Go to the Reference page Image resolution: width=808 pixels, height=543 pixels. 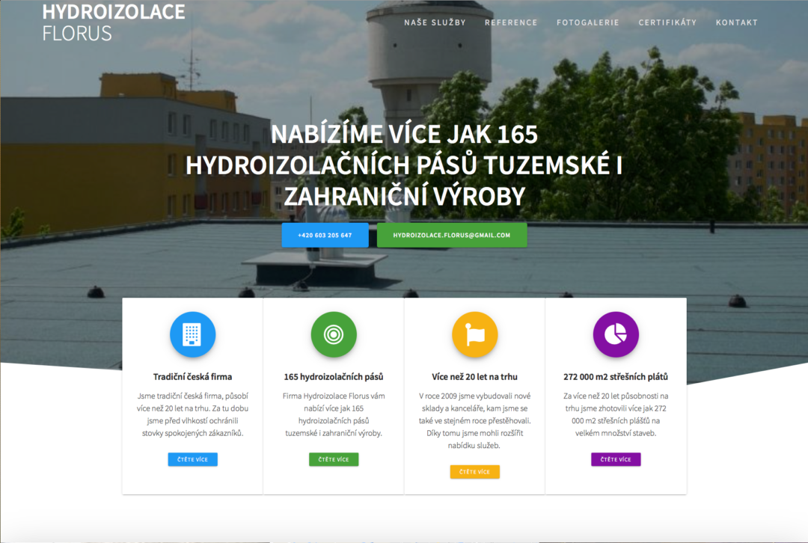511,22
